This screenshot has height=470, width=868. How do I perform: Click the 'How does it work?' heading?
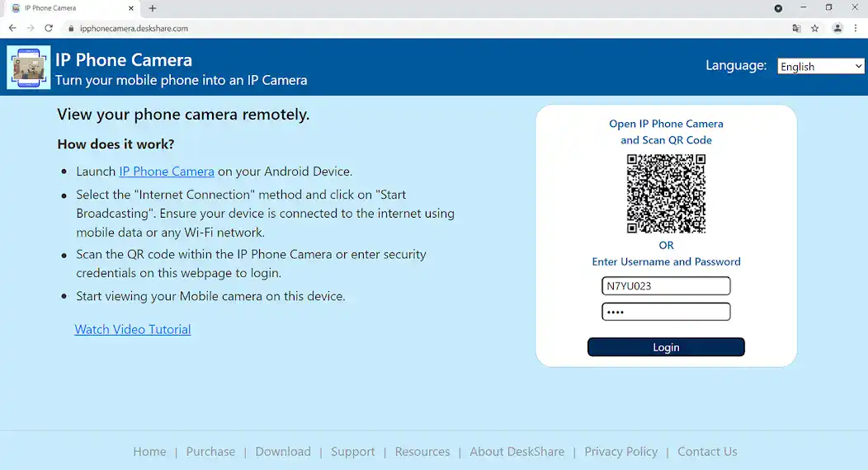(x=116, y=144)
